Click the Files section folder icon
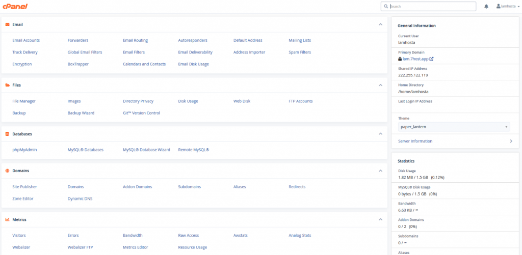 (7, 85)
